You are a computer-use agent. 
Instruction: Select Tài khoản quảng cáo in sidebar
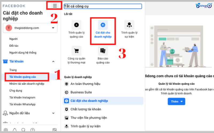tap(23, 77)
